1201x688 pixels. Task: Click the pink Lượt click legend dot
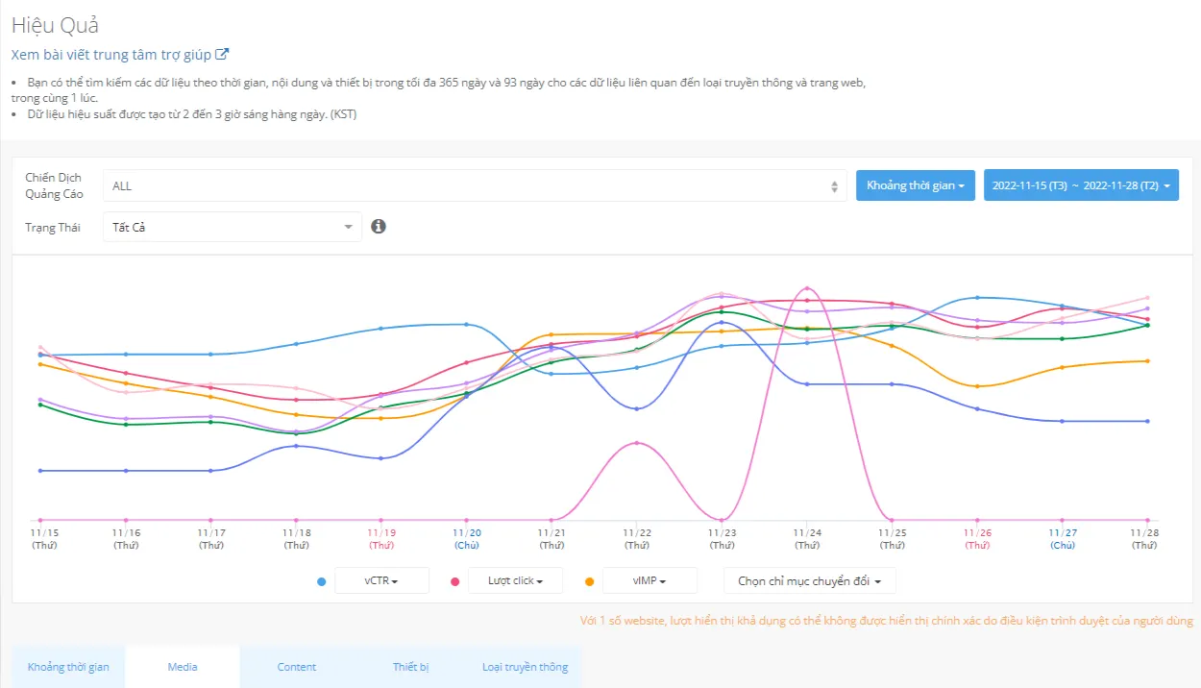[x=454, y=581]
